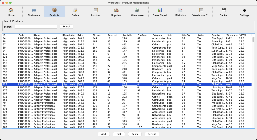Delete the selected product
257x140 pixels.
(x=135, y=134)
